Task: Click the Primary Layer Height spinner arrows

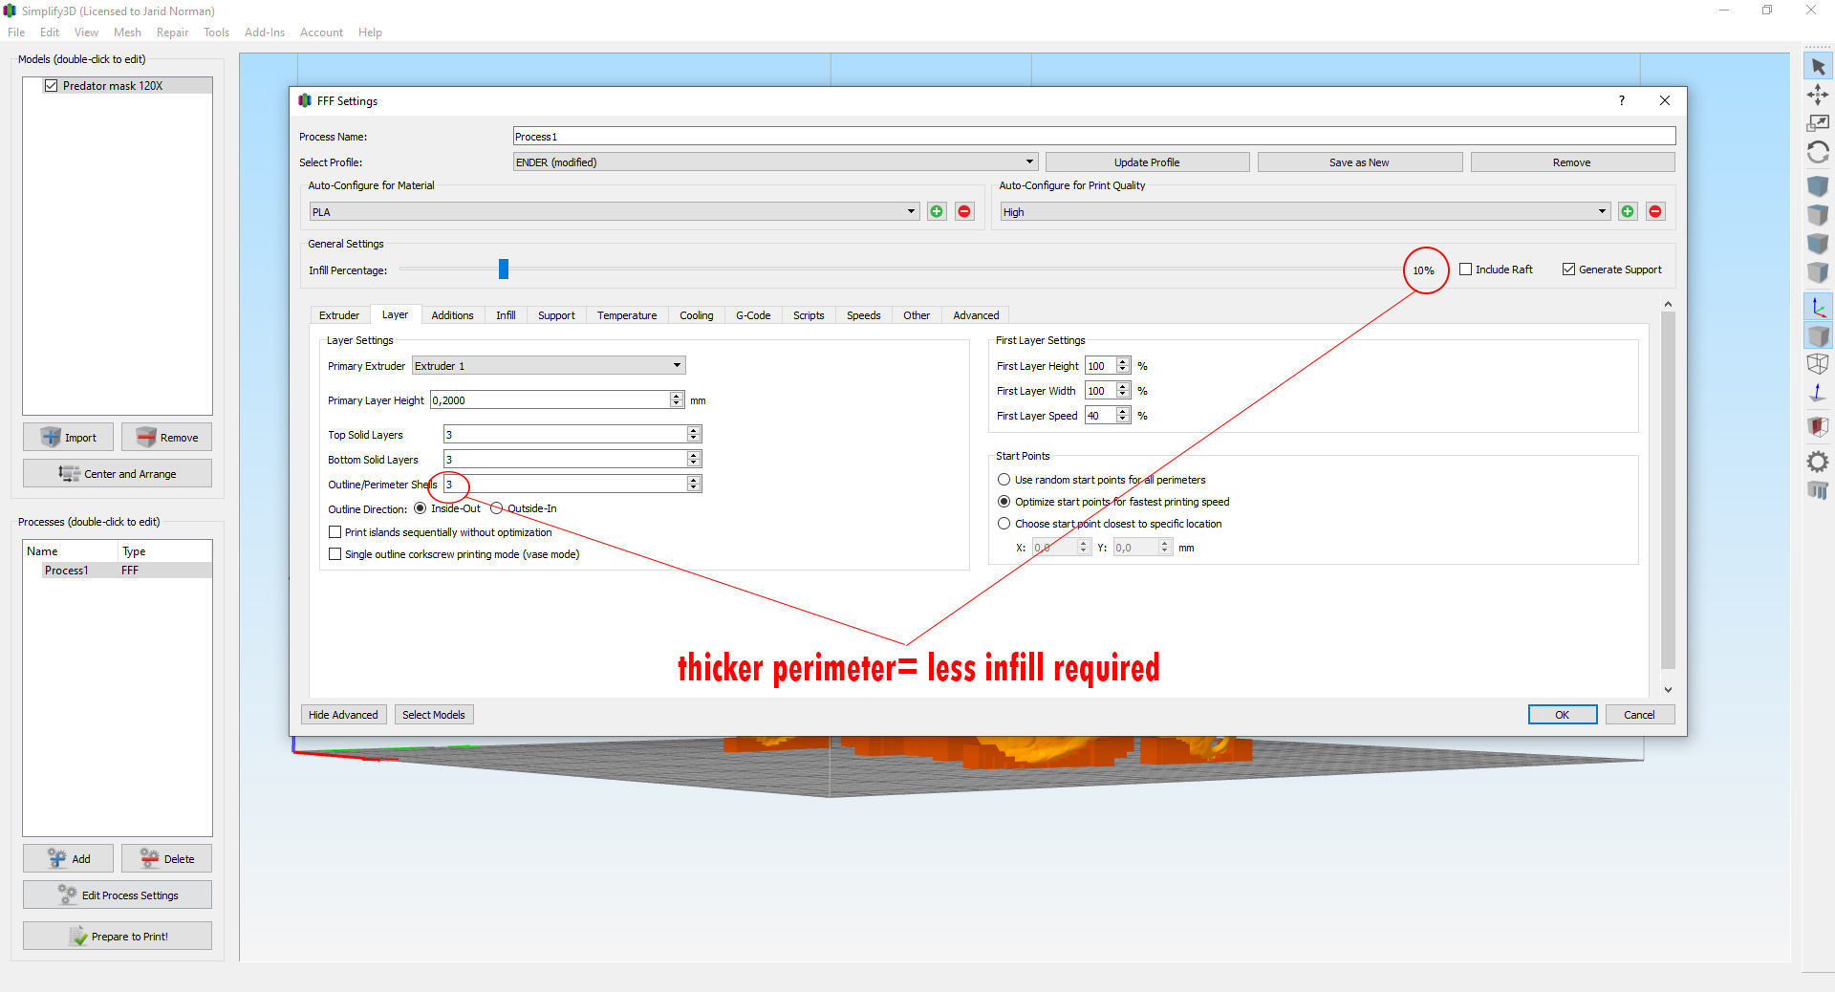Action: coord(677,400)
